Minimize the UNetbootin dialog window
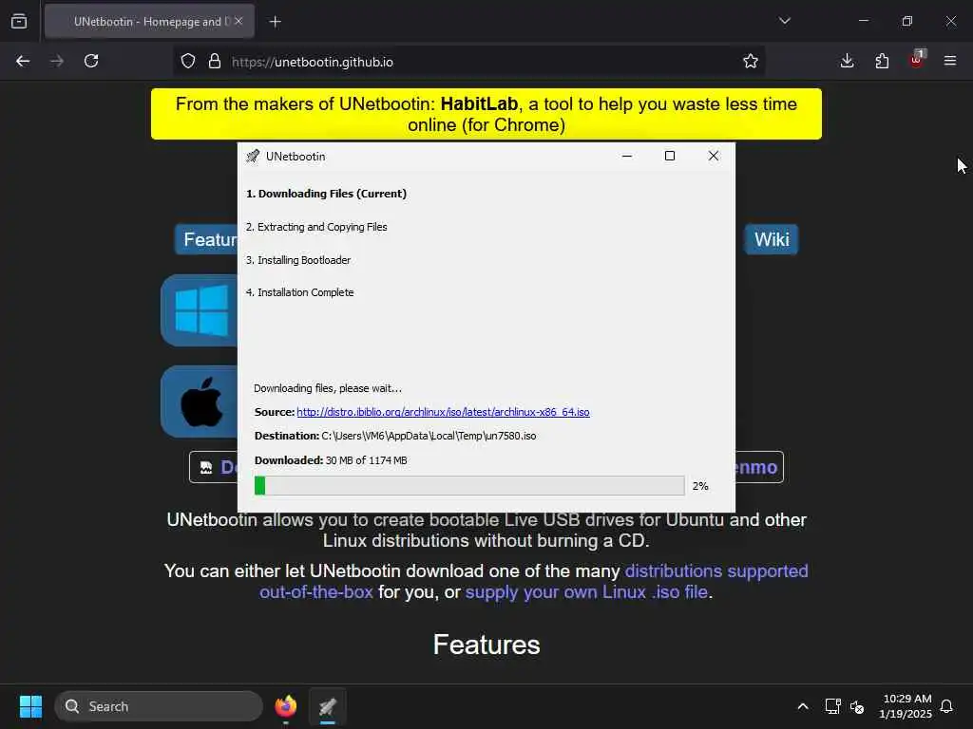The width and height of the screenshot is (973, 729). (x=627, y=157)
